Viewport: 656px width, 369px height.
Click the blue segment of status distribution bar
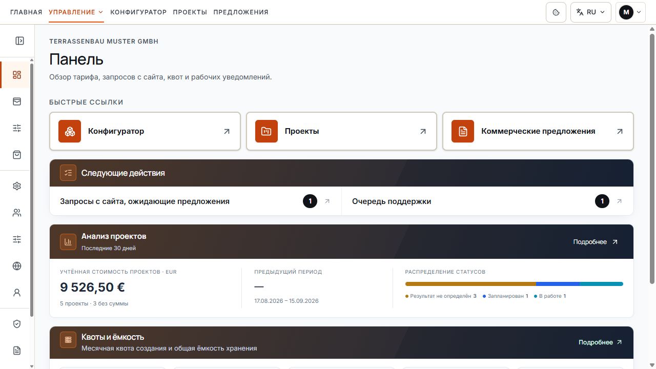[558, 284]
